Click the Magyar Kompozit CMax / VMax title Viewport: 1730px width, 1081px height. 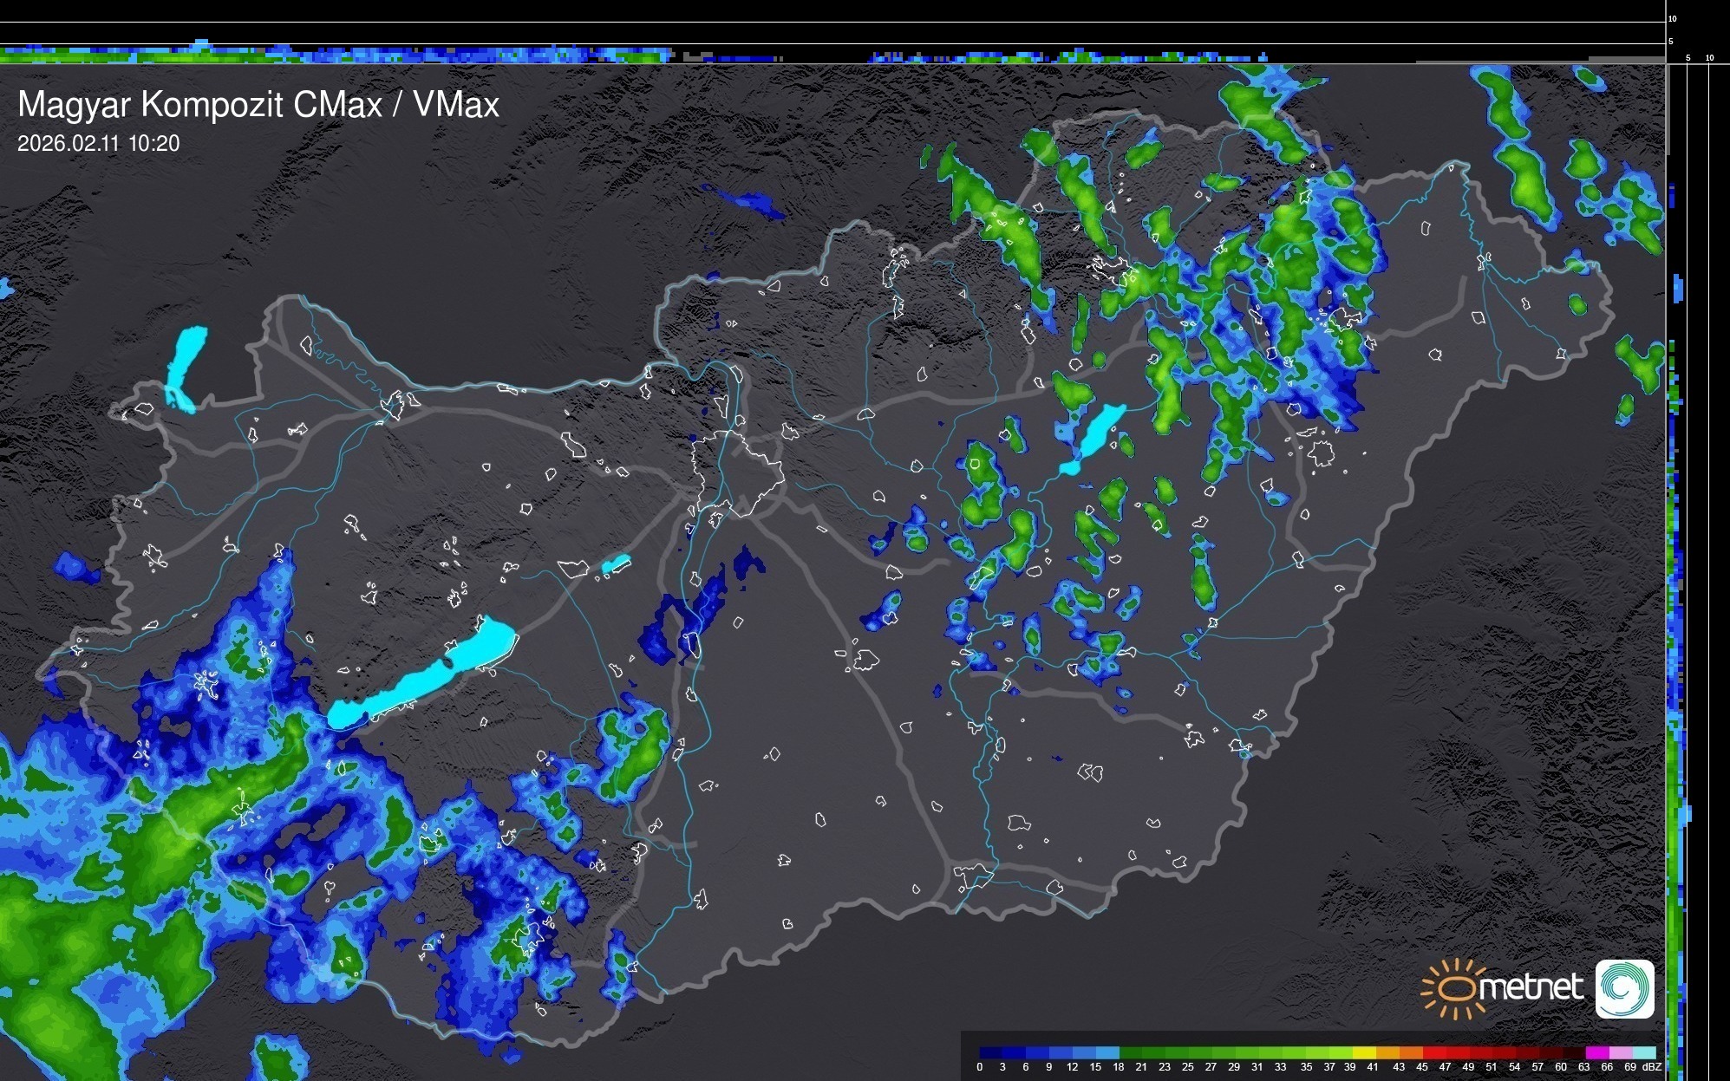pyautogui.click(x=258, y=105)
